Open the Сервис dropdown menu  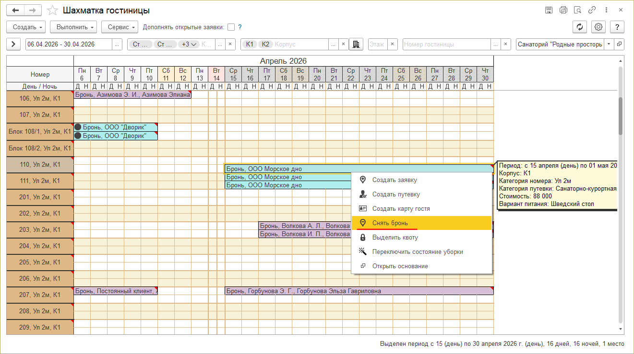tap(120, 27)
